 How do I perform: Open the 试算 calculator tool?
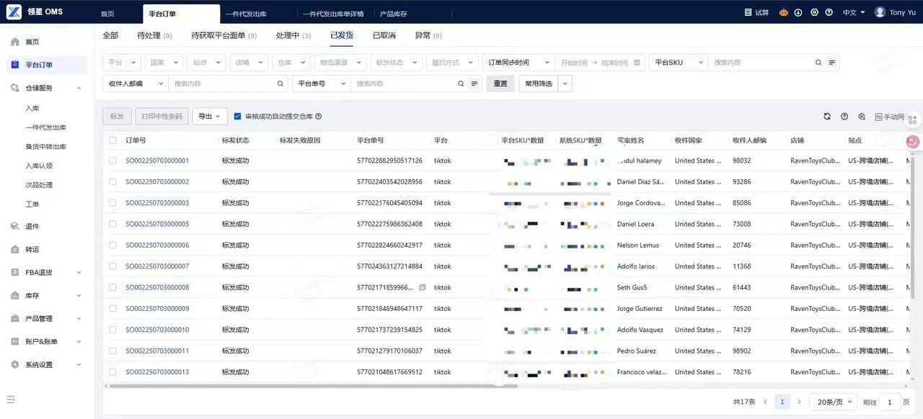pyautogui.click(x=757, y=12)
